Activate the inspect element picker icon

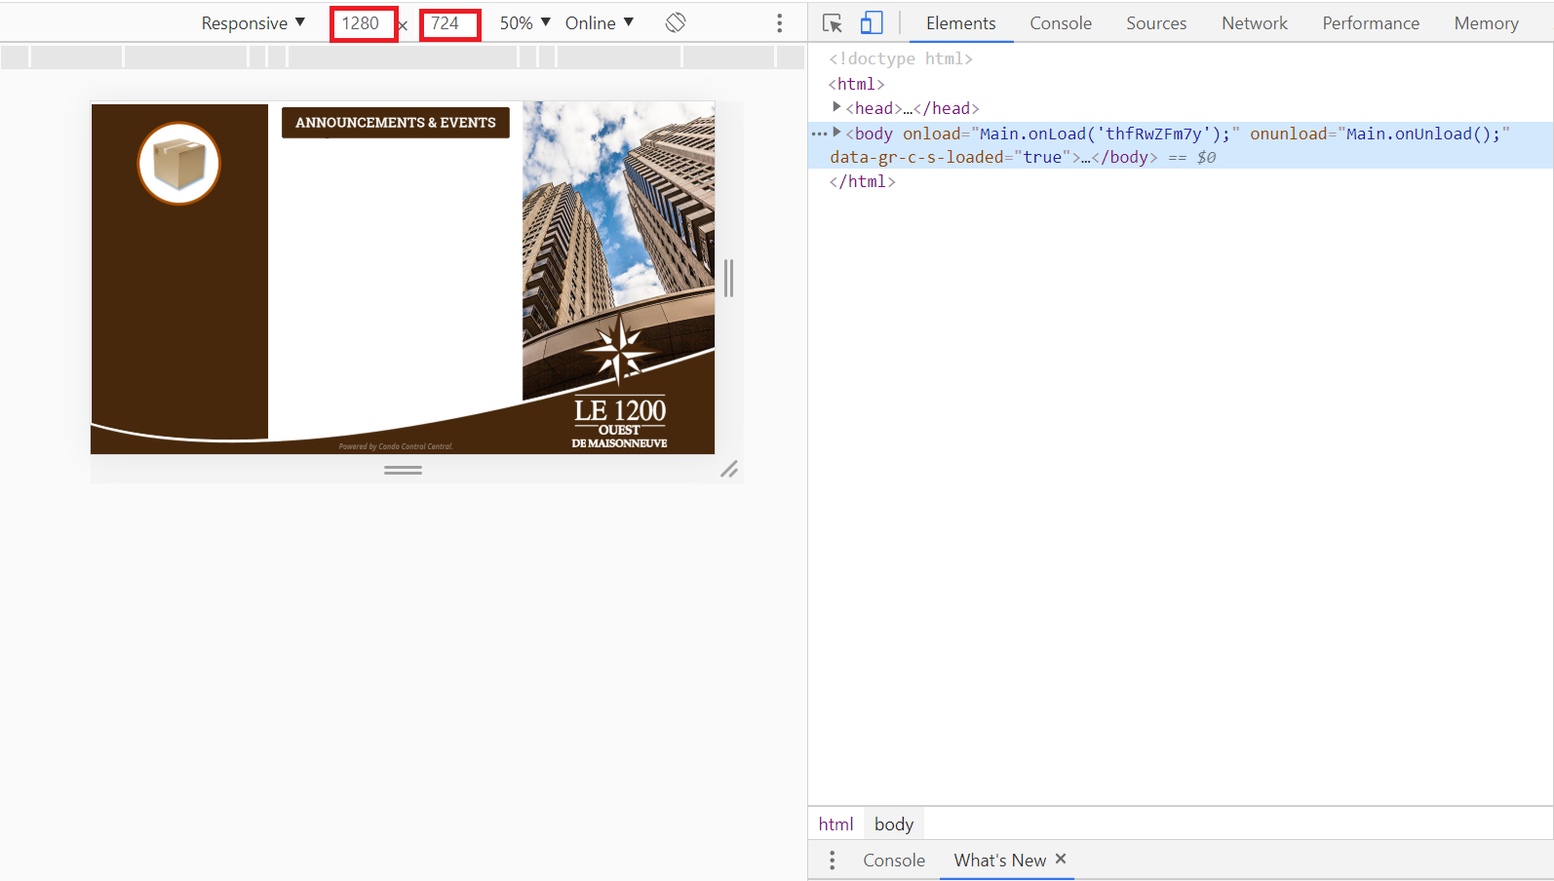pos(832,23)
